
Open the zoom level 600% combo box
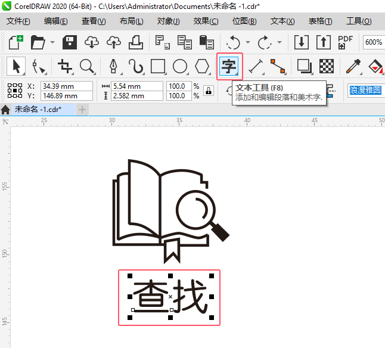click(x=374, y=42)
